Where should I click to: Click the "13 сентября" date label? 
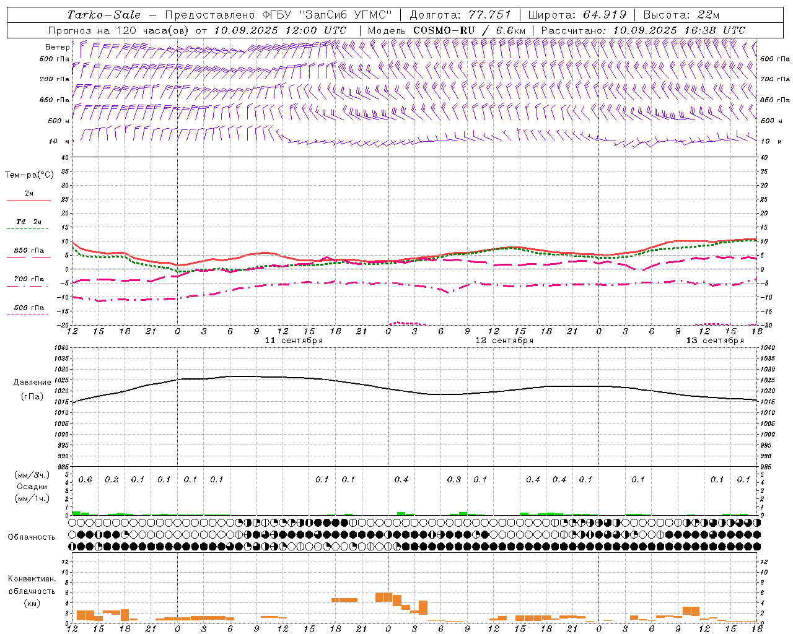point(715,341)
